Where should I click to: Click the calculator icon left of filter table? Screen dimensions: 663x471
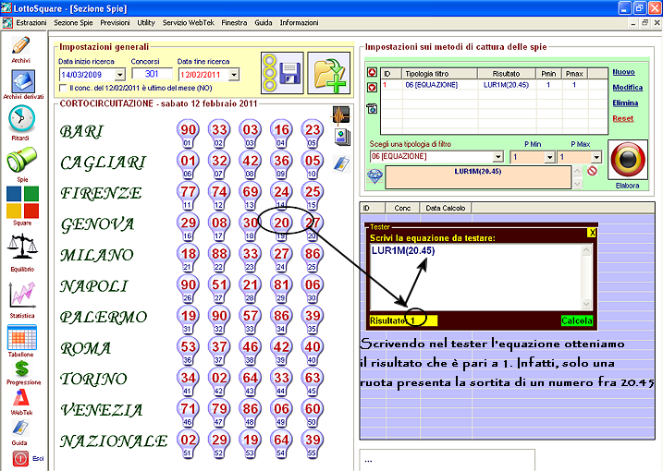pyautogui.click(x=372, y=108)
